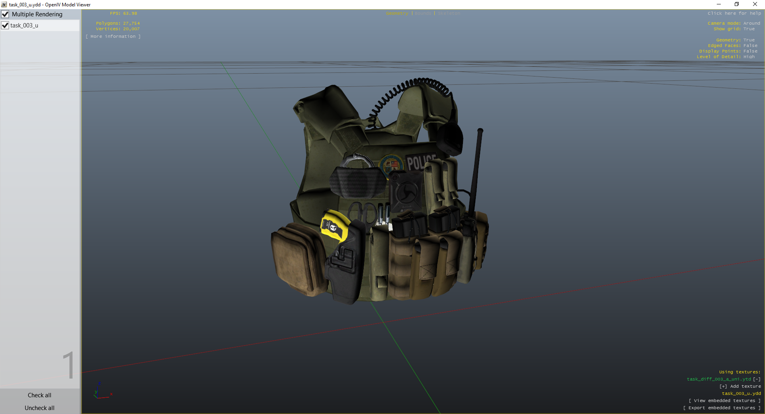Switch to the Skeleton tab

pos(449,14)
